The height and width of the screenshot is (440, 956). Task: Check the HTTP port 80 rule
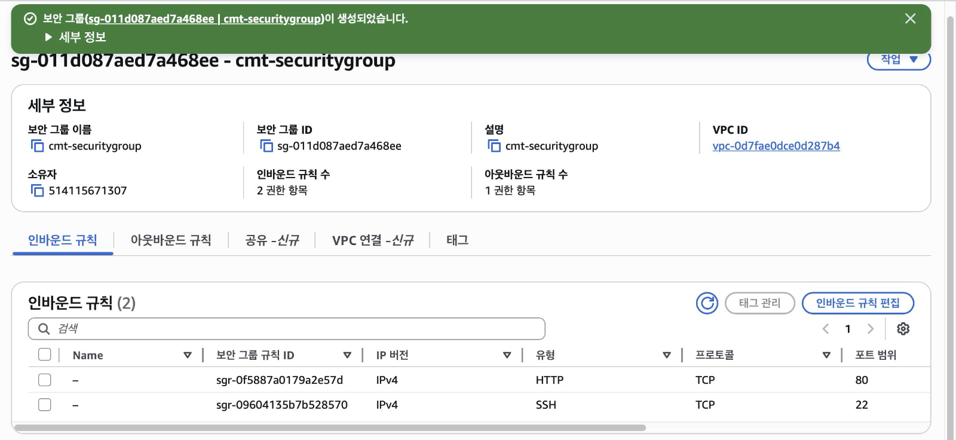(x=45, y=380)
